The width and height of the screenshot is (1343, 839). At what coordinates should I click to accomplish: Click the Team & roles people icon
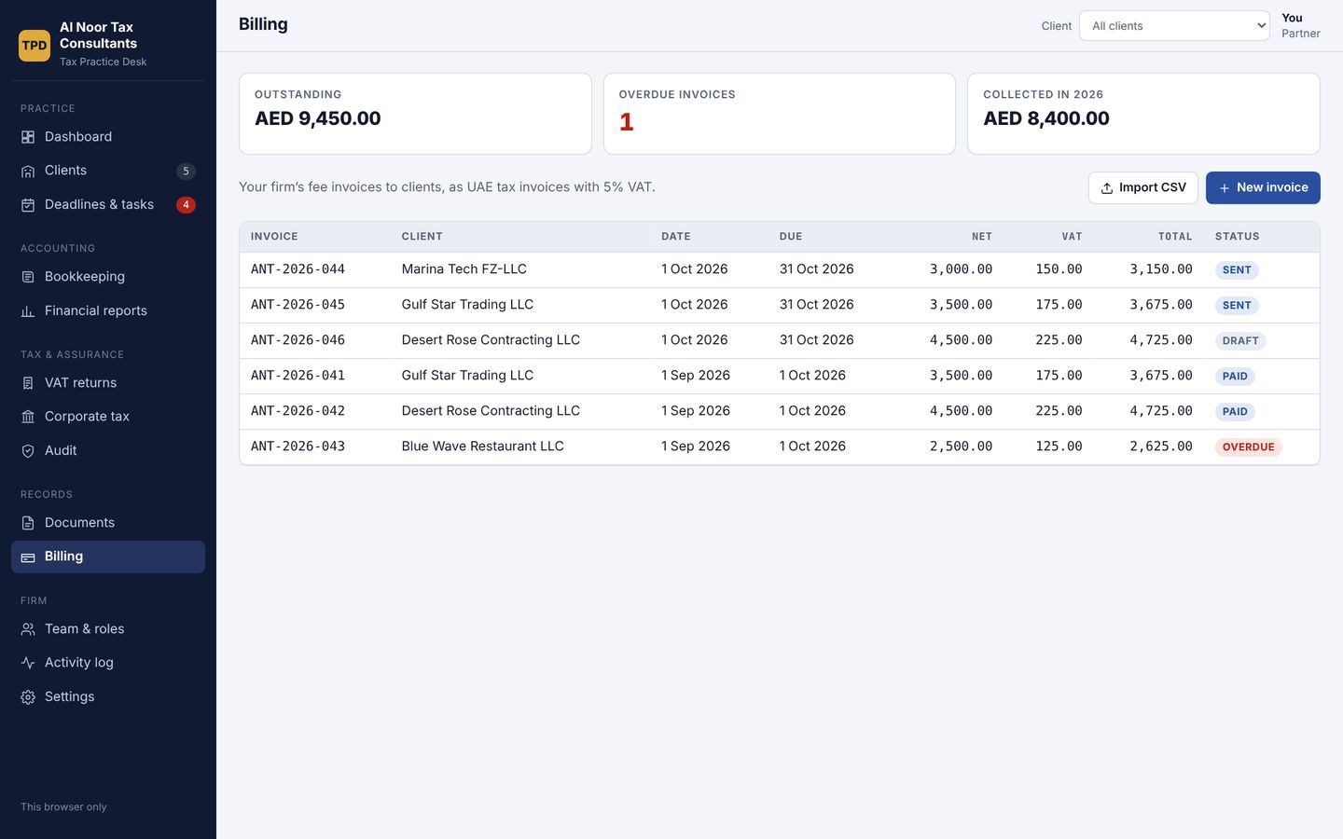coord(28,629)
